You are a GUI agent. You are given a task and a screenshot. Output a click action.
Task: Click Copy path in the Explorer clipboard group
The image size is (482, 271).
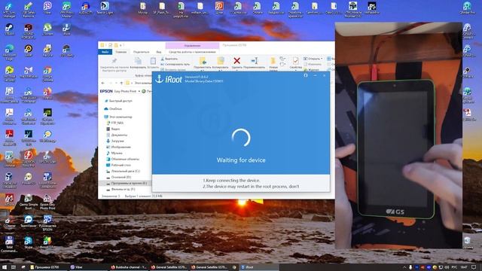(175, 64)
